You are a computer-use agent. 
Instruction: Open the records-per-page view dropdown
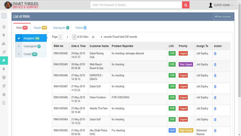click(x=96, y=37)
